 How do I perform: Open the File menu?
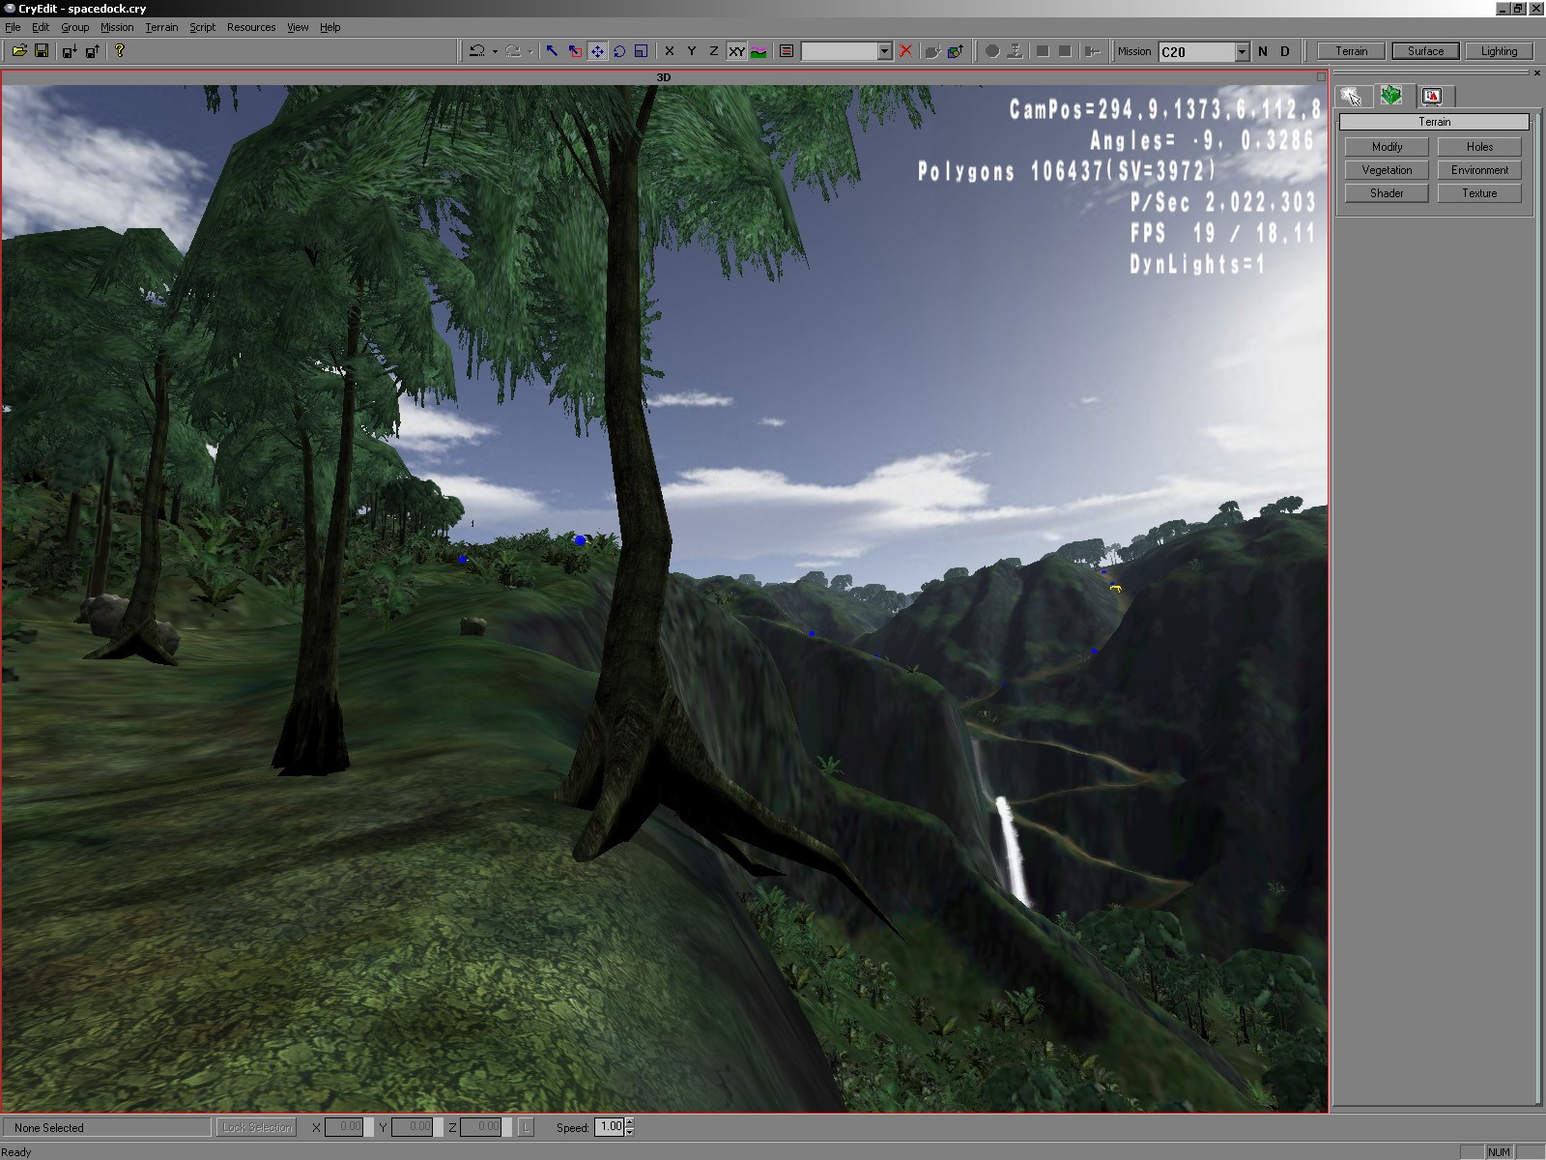click(x=13, y=27)
